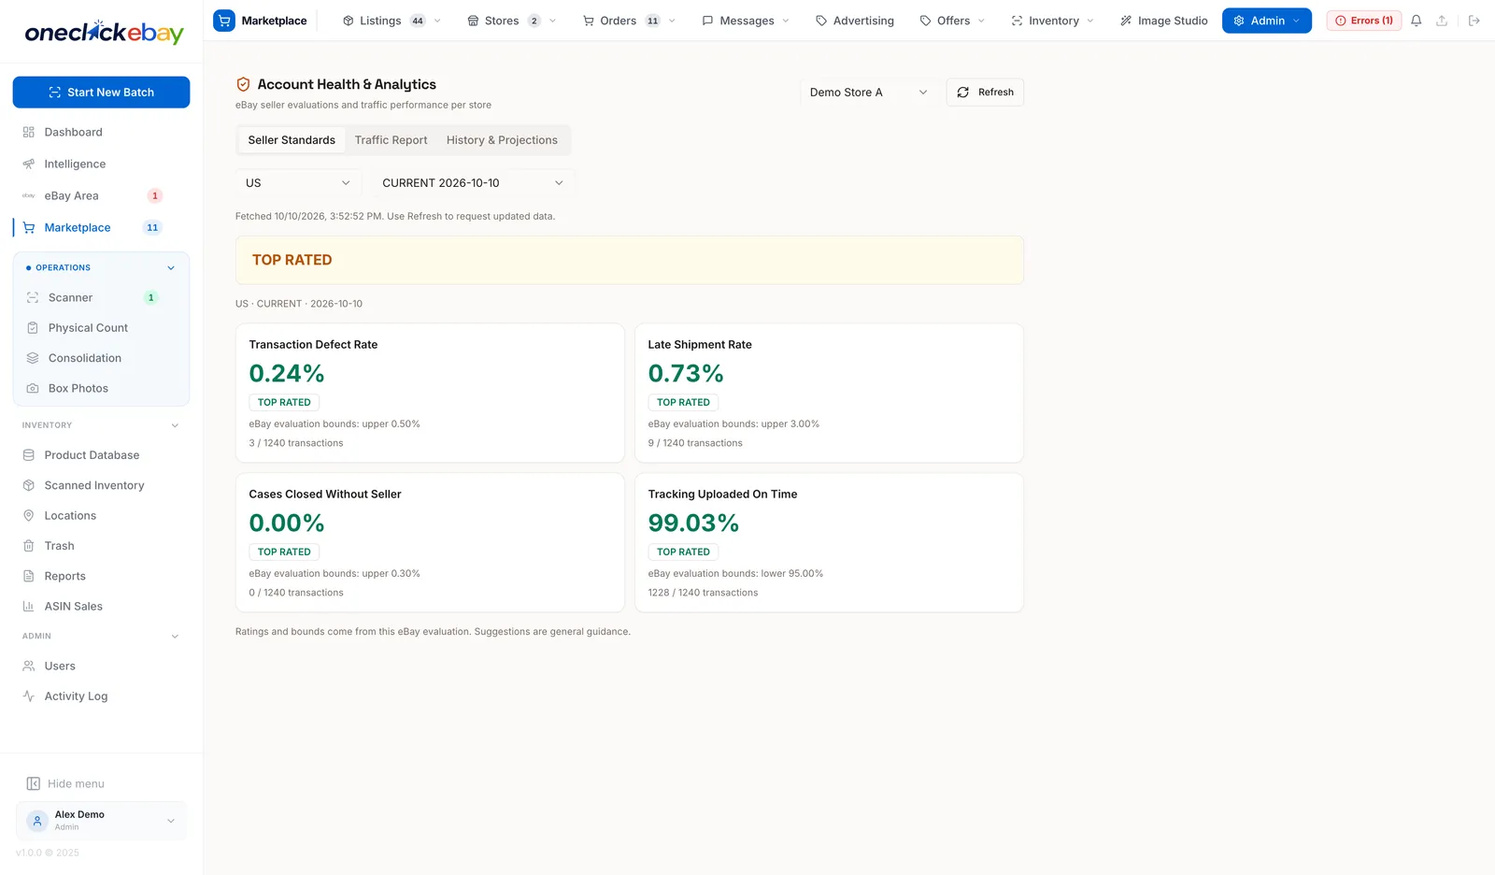Collapse the Operations section
This screenshot has width=1495, height=875.
coord(101,267)
